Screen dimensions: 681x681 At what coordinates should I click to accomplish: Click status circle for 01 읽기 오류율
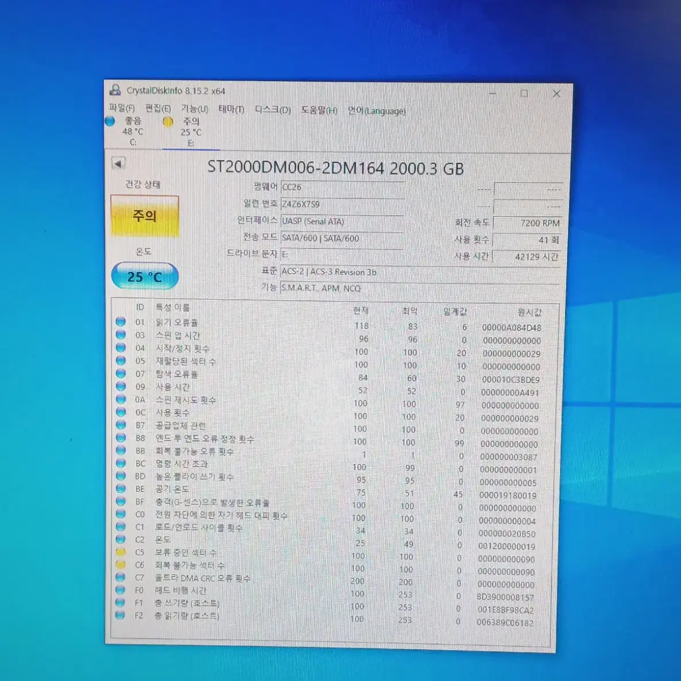click(121, 322)
